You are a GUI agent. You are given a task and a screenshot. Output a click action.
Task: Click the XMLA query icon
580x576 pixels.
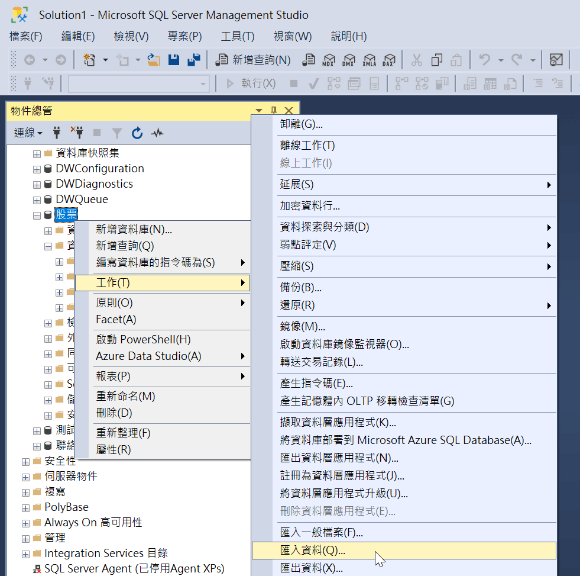point(369,60)
